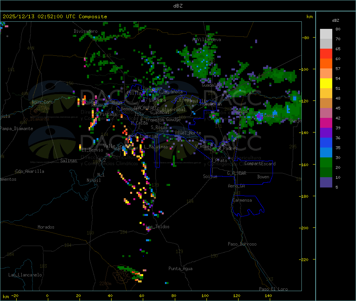Image resolution: width=356 pixels, height=301 pixels.
Task: Click the Cda_Amarilla map label
Action: pos(30,171)
